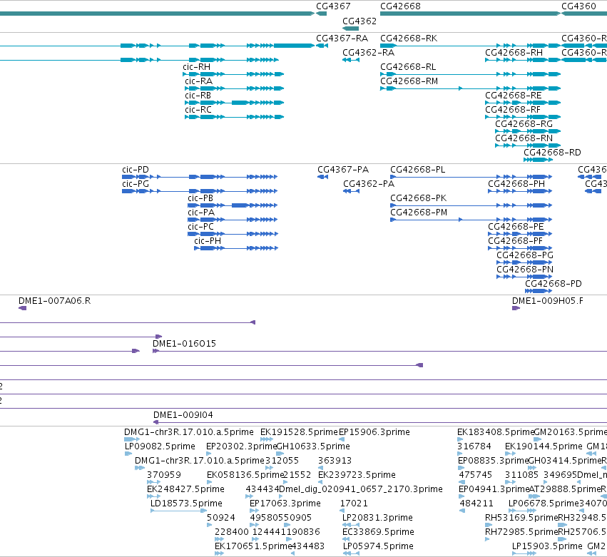Viewport: 607px width, 557px height.
Task: Click the purple DME1-007A06.R arrow glyph
Action: [x=22, y=308]
